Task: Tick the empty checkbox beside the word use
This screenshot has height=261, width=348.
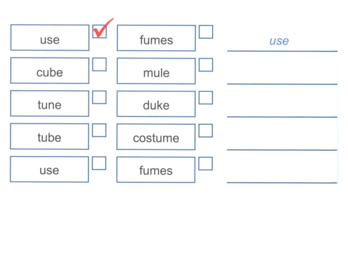Action: coord(99,163)
